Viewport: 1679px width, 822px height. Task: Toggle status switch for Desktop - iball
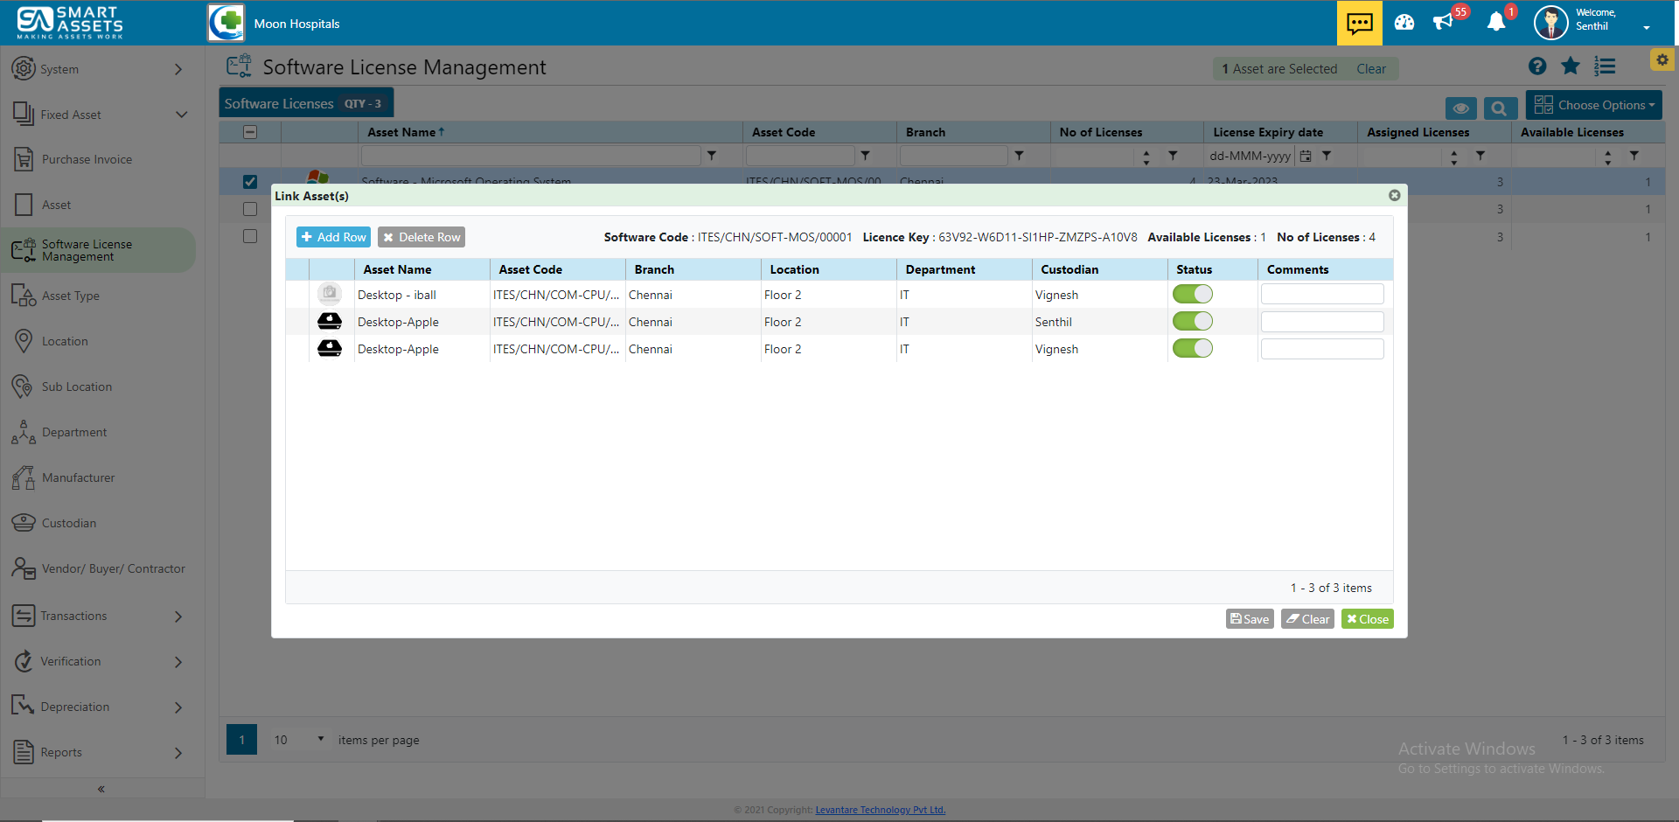click(1192, 295)
